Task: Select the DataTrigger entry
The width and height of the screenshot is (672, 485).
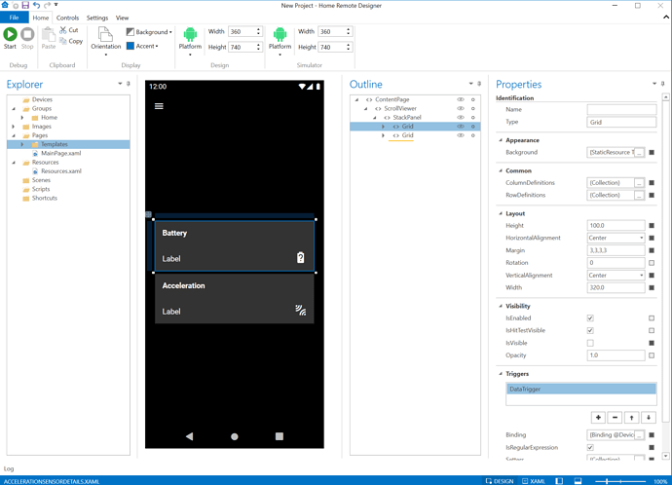Action: coord(581,389)
